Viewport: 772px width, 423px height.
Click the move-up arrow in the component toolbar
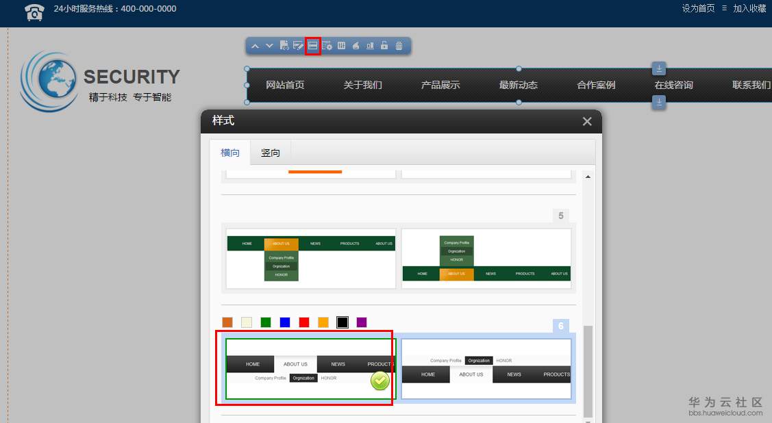(x=255, y=46)
